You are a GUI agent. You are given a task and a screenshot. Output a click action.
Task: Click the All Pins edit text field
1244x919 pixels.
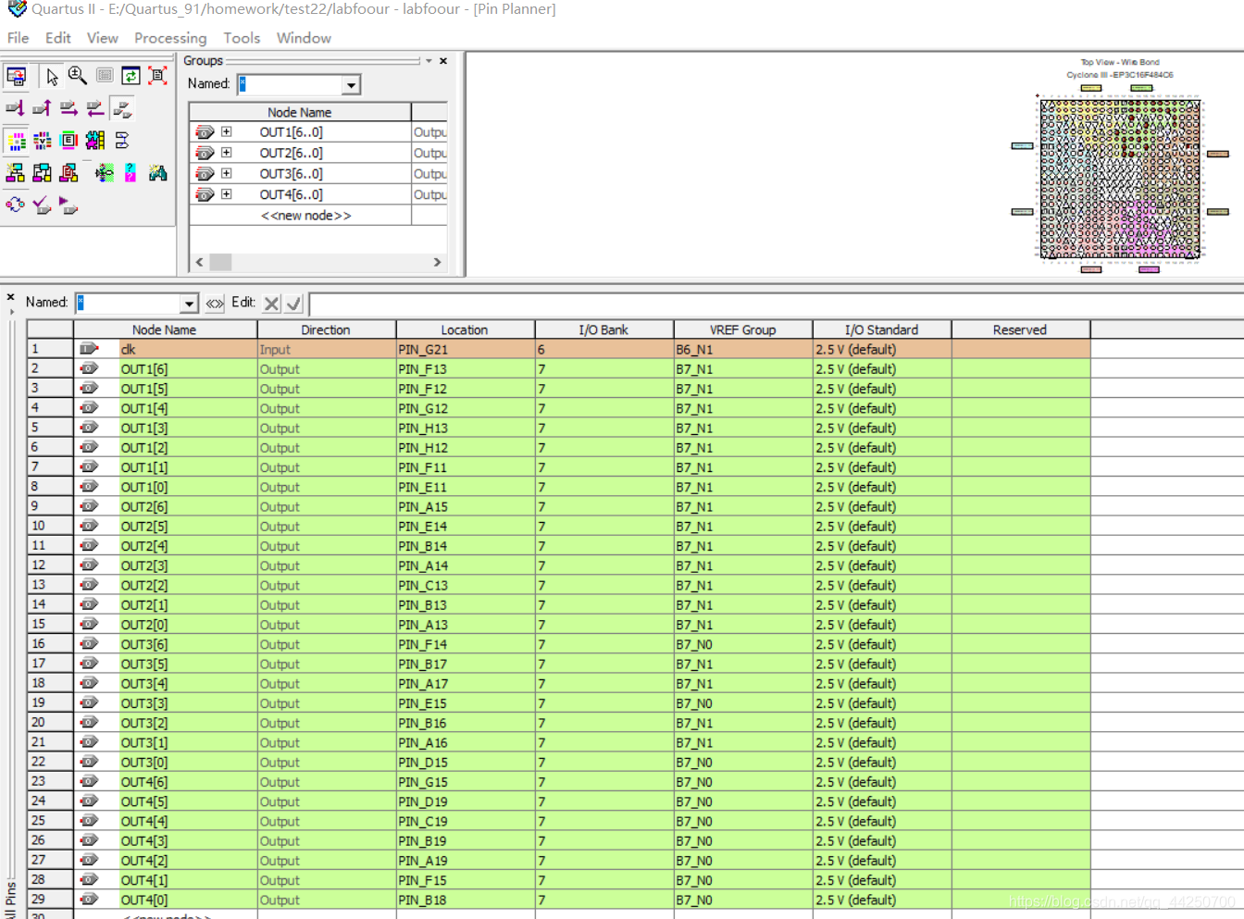[x=777, y=304]
